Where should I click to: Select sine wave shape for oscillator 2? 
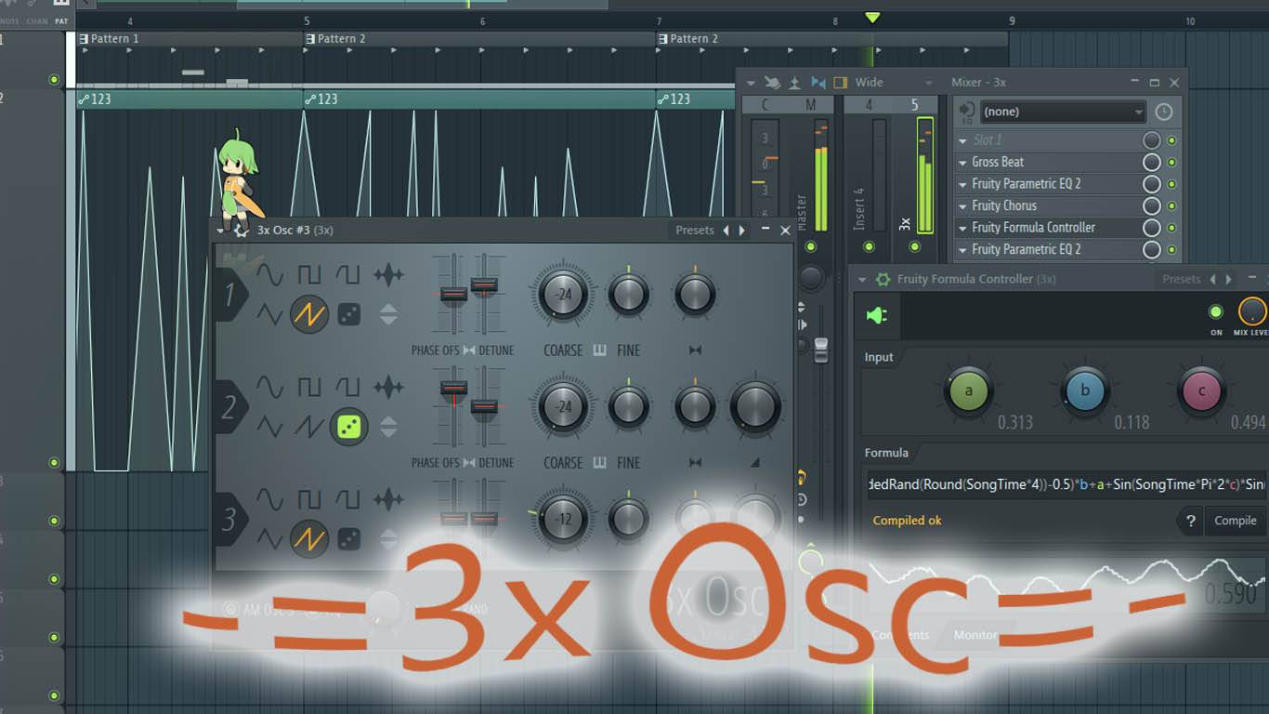(269, 387)
